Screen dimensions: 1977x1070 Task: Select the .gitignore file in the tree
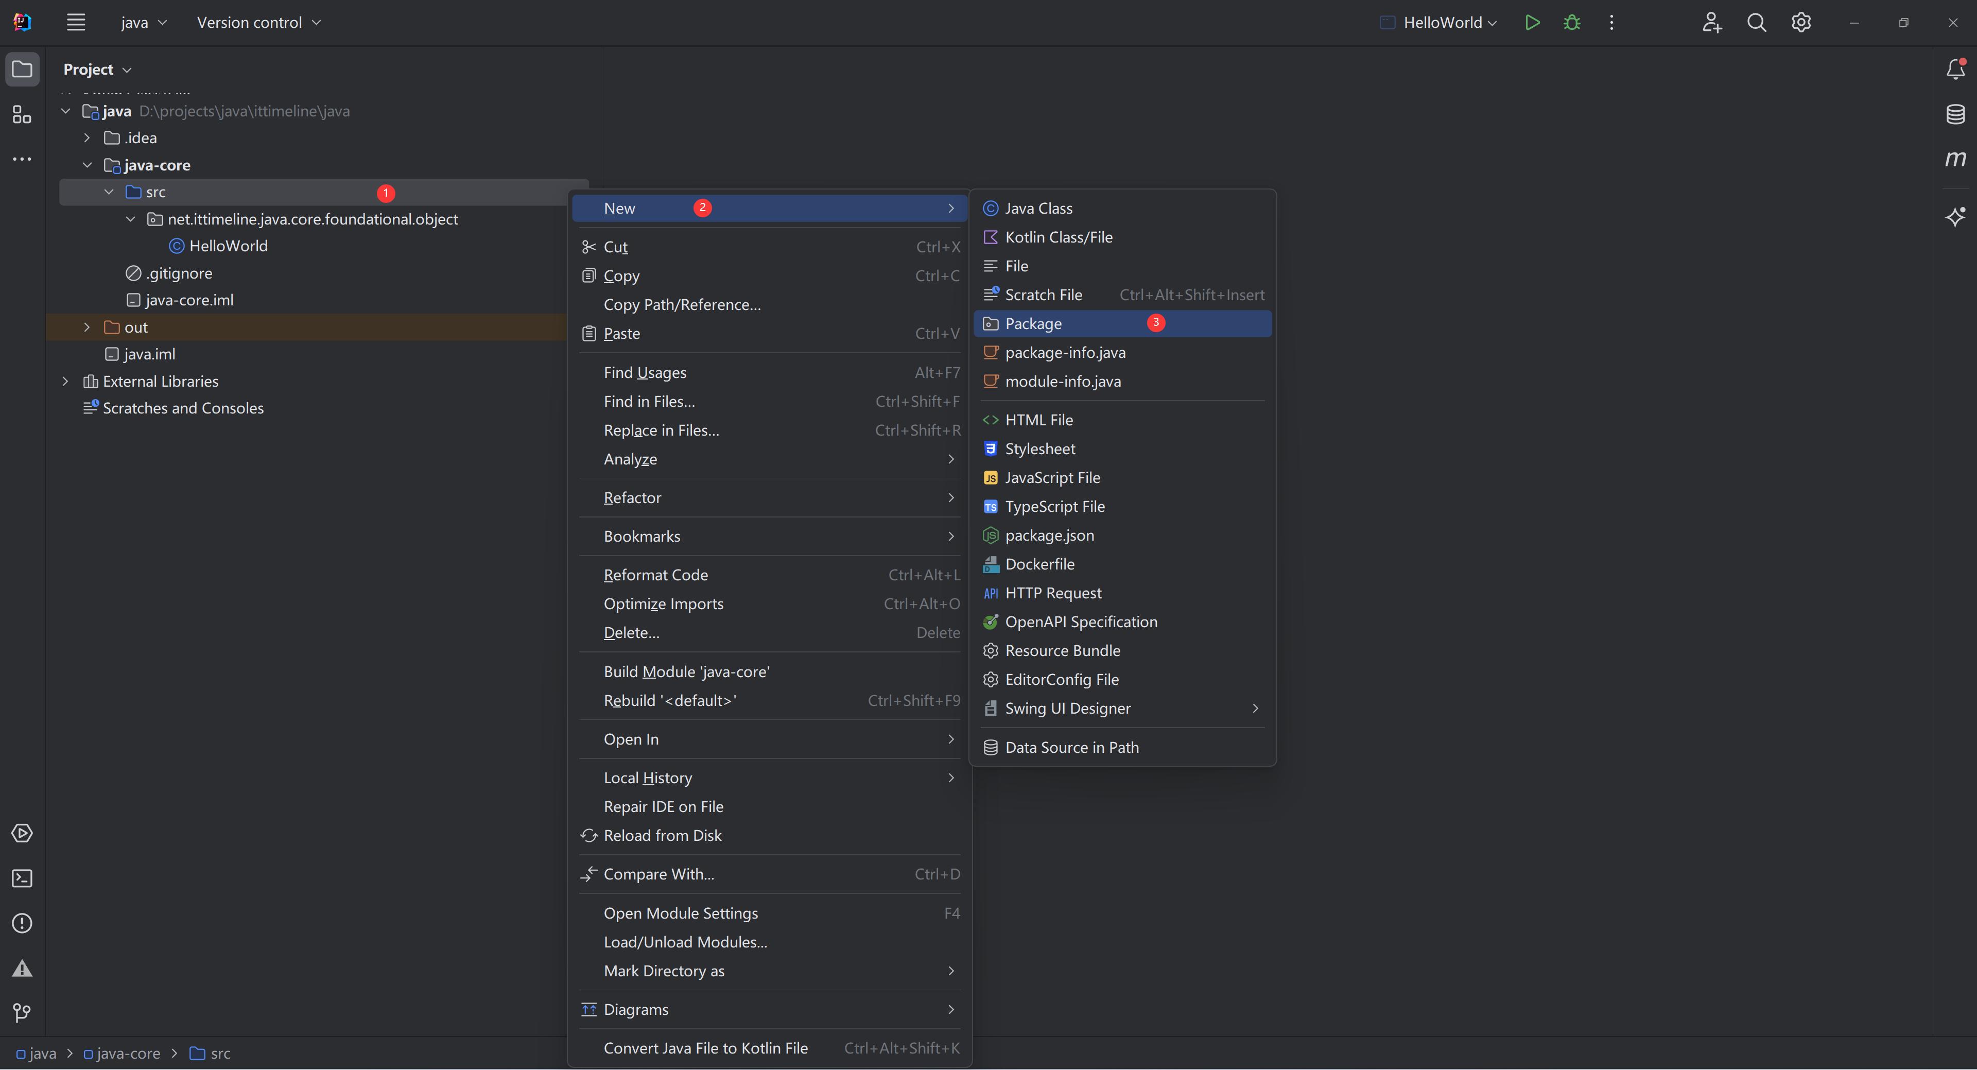point(179,273)
